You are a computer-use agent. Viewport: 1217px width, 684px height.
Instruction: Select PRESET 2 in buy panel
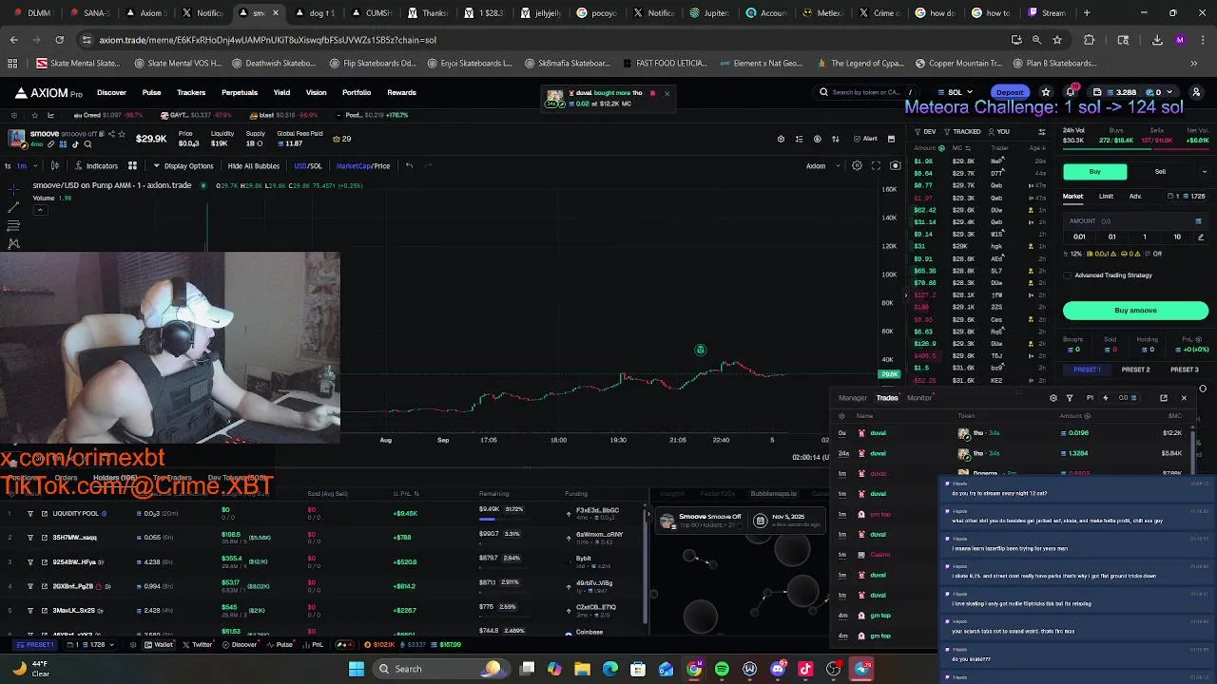tap(1135, 370)
